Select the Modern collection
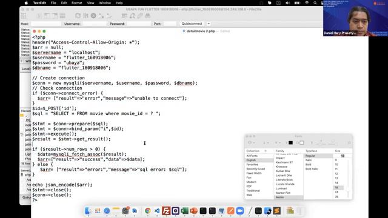Viewport: 388px width, 218px height. (x=251, y=182)
